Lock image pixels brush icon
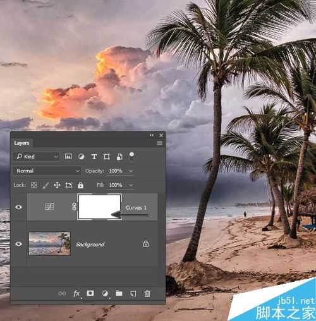The width and height of the screenshot is (316, 321). point(46,185)
